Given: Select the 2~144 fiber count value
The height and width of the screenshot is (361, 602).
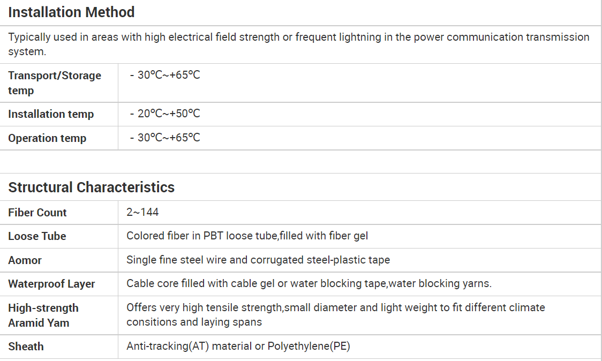Looking at the screenshot, I should [142, 212].
